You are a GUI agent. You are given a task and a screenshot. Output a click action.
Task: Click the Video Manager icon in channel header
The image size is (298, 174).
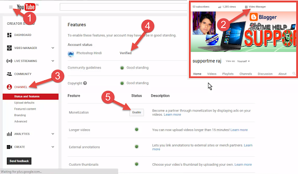(x=246, y=7)
